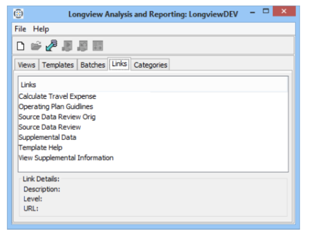Switch to the Batches tab
The height and width of the screenshot is (238, 312).
point(92,65)
